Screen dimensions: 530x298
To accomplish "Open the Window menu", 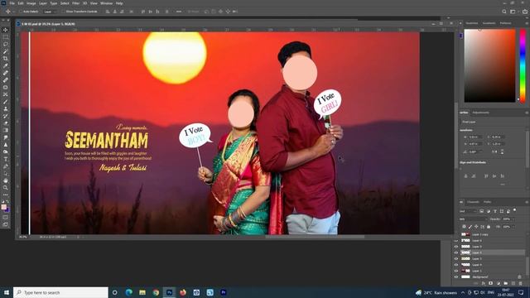I will click(107, 3).
